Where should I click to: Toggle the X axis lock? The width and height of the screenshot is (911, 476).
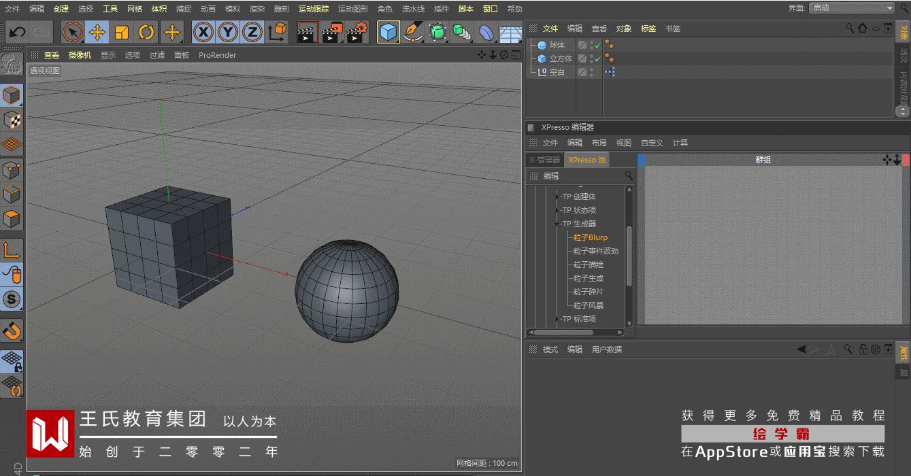(203, 32)
